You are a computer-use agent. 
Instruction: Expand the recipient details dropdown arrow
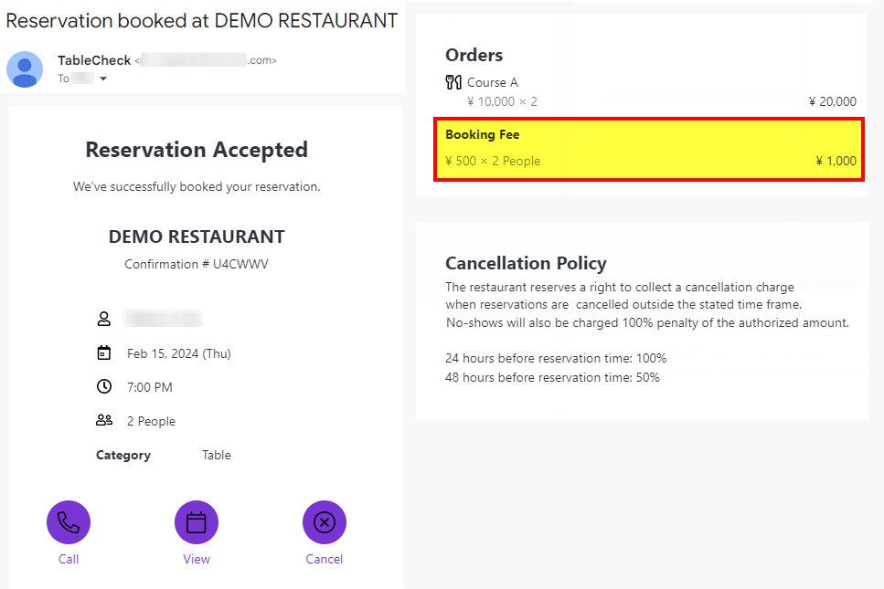coord(103,79)
